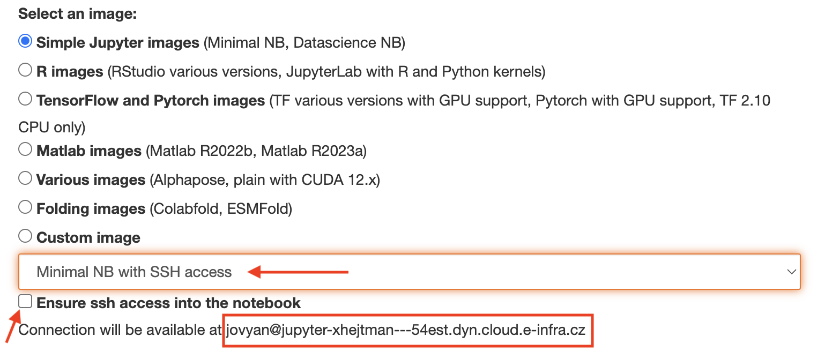Click the 'Select an image:' heading
817x359 pixels.
78,13
